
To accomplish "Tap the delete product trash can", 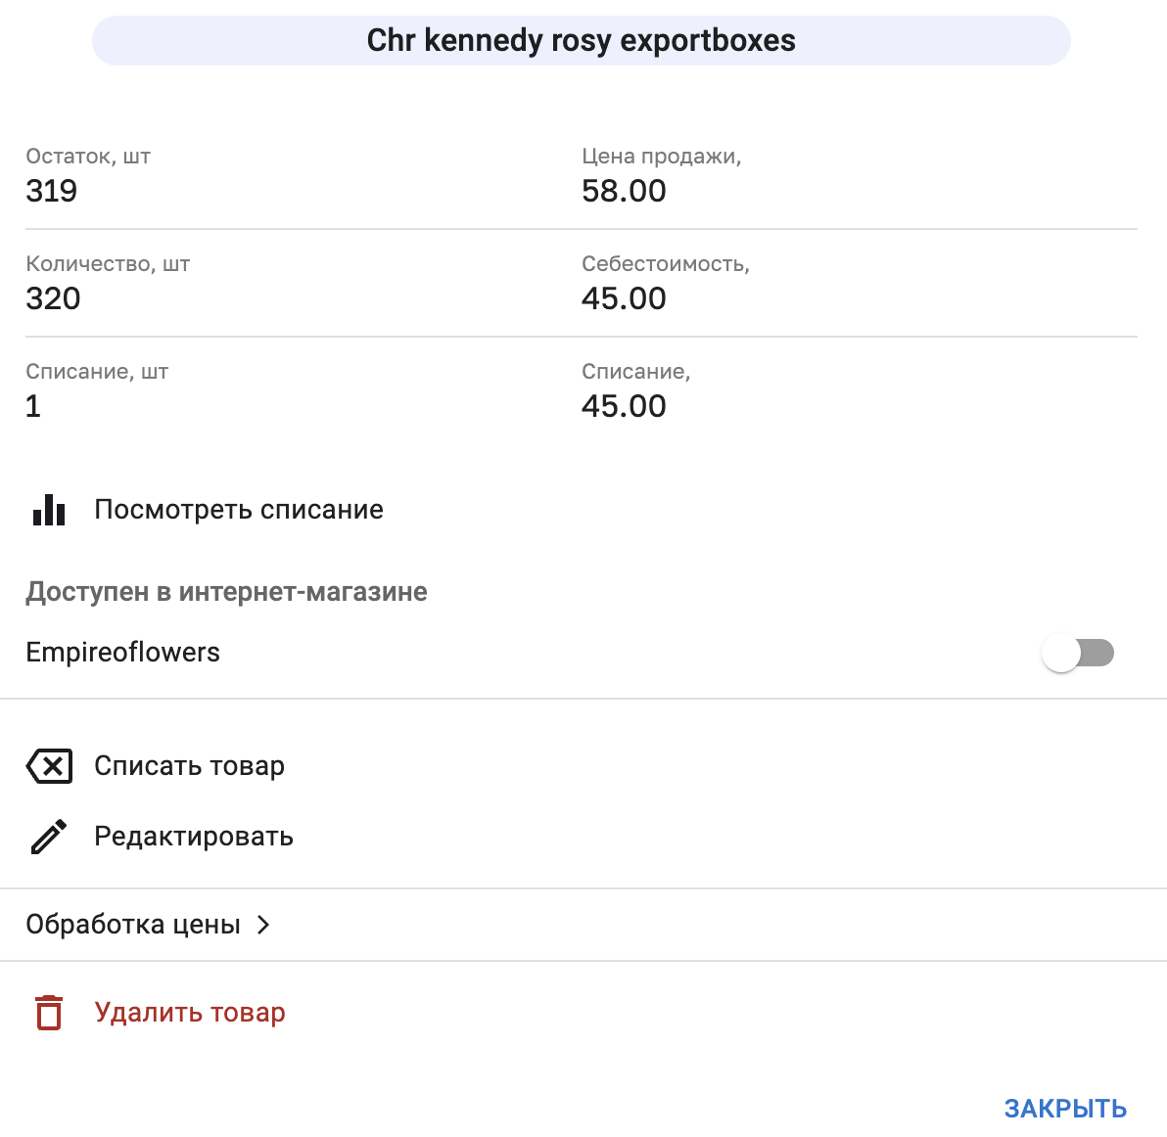I will click(48, 1013).
